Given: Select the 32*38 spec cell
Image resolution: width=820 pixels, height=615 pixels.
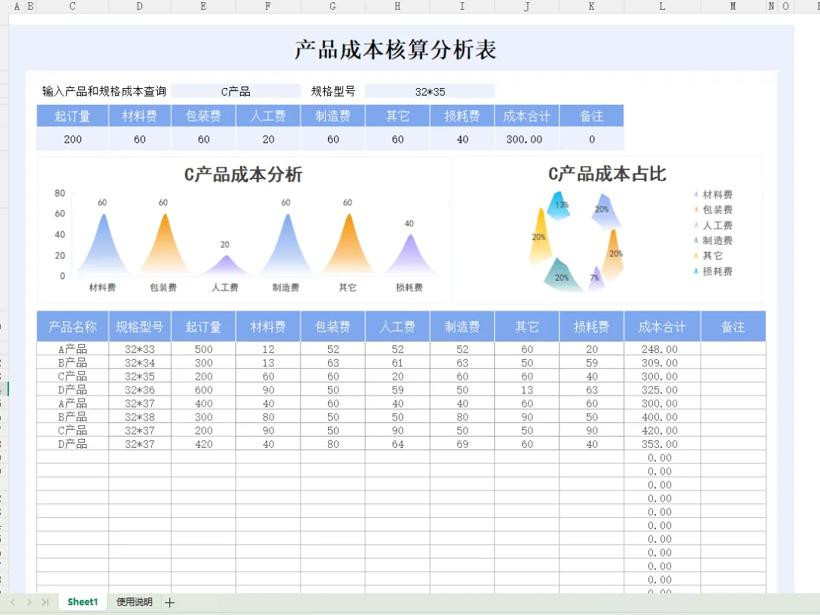Looking at the screenshot, I should coord(140,417).
